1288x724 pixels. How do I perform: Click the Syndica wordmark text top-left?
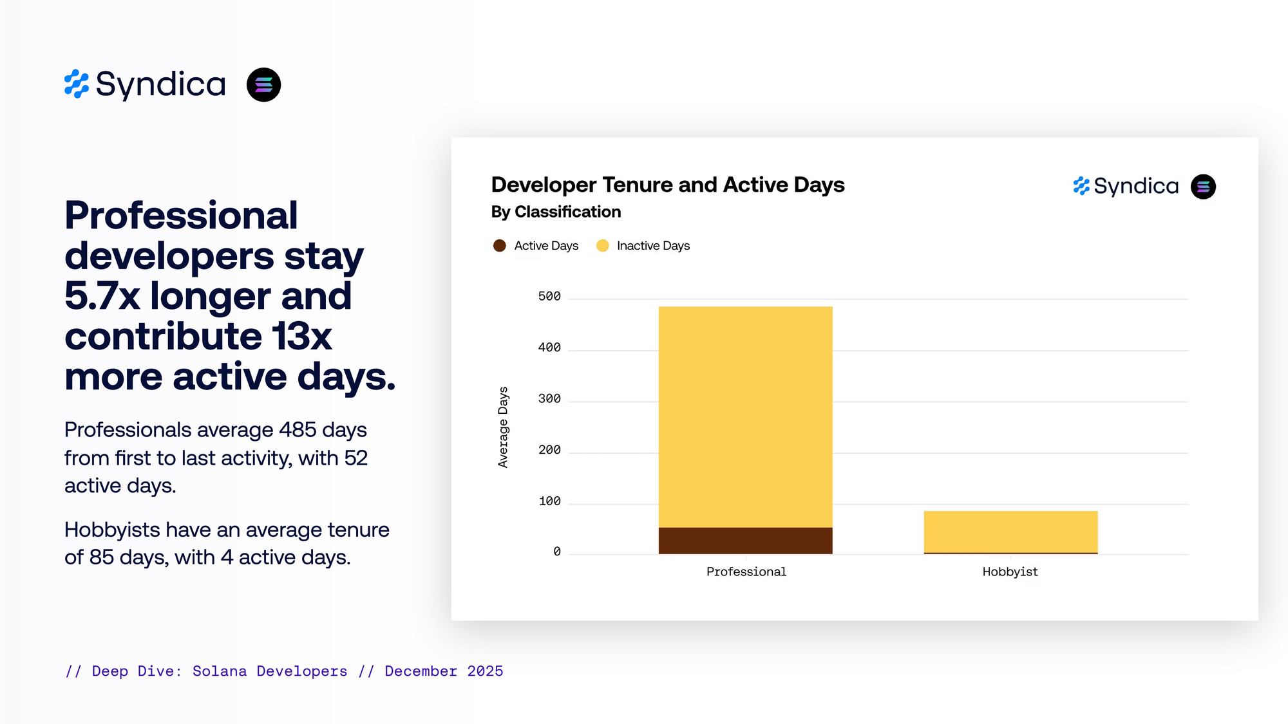click(161, 84)
